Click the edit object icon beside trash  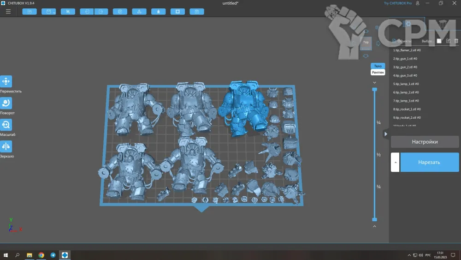[x=448, y=41]
